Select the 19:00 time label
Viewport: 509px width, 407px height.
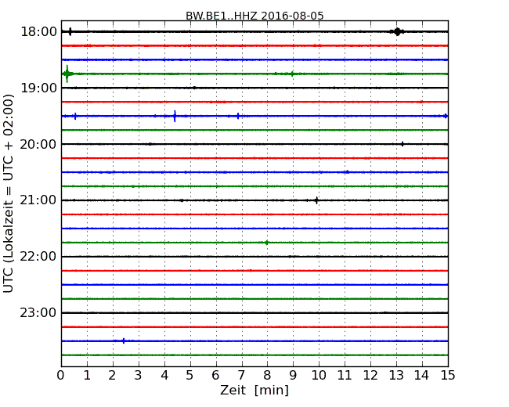39,88
